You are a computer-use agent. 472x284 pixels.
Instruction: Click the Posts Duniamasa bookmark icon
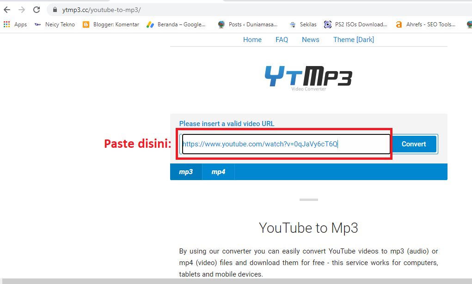(x=221, y=24)
